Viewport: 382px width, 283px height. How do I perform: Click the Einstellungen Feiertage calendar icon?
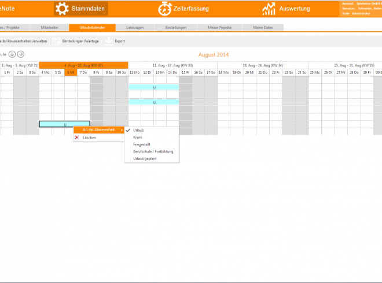pyautogui.click(x=56, y=41)
